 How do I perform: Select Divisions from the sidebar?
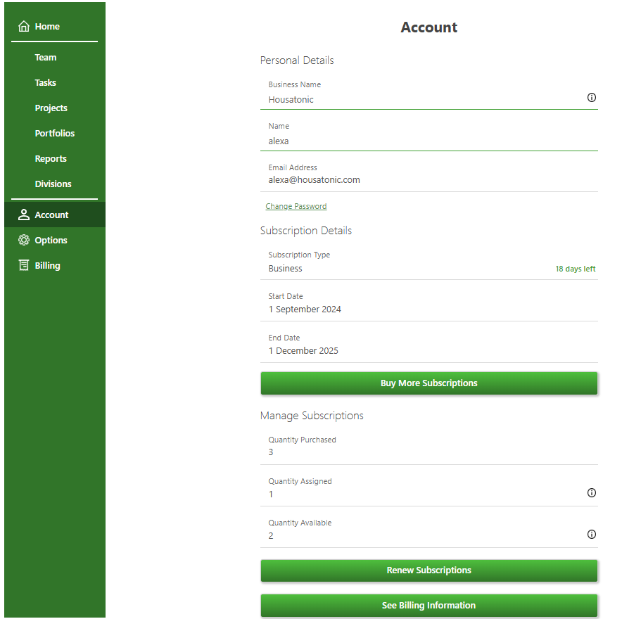(53, 184)
